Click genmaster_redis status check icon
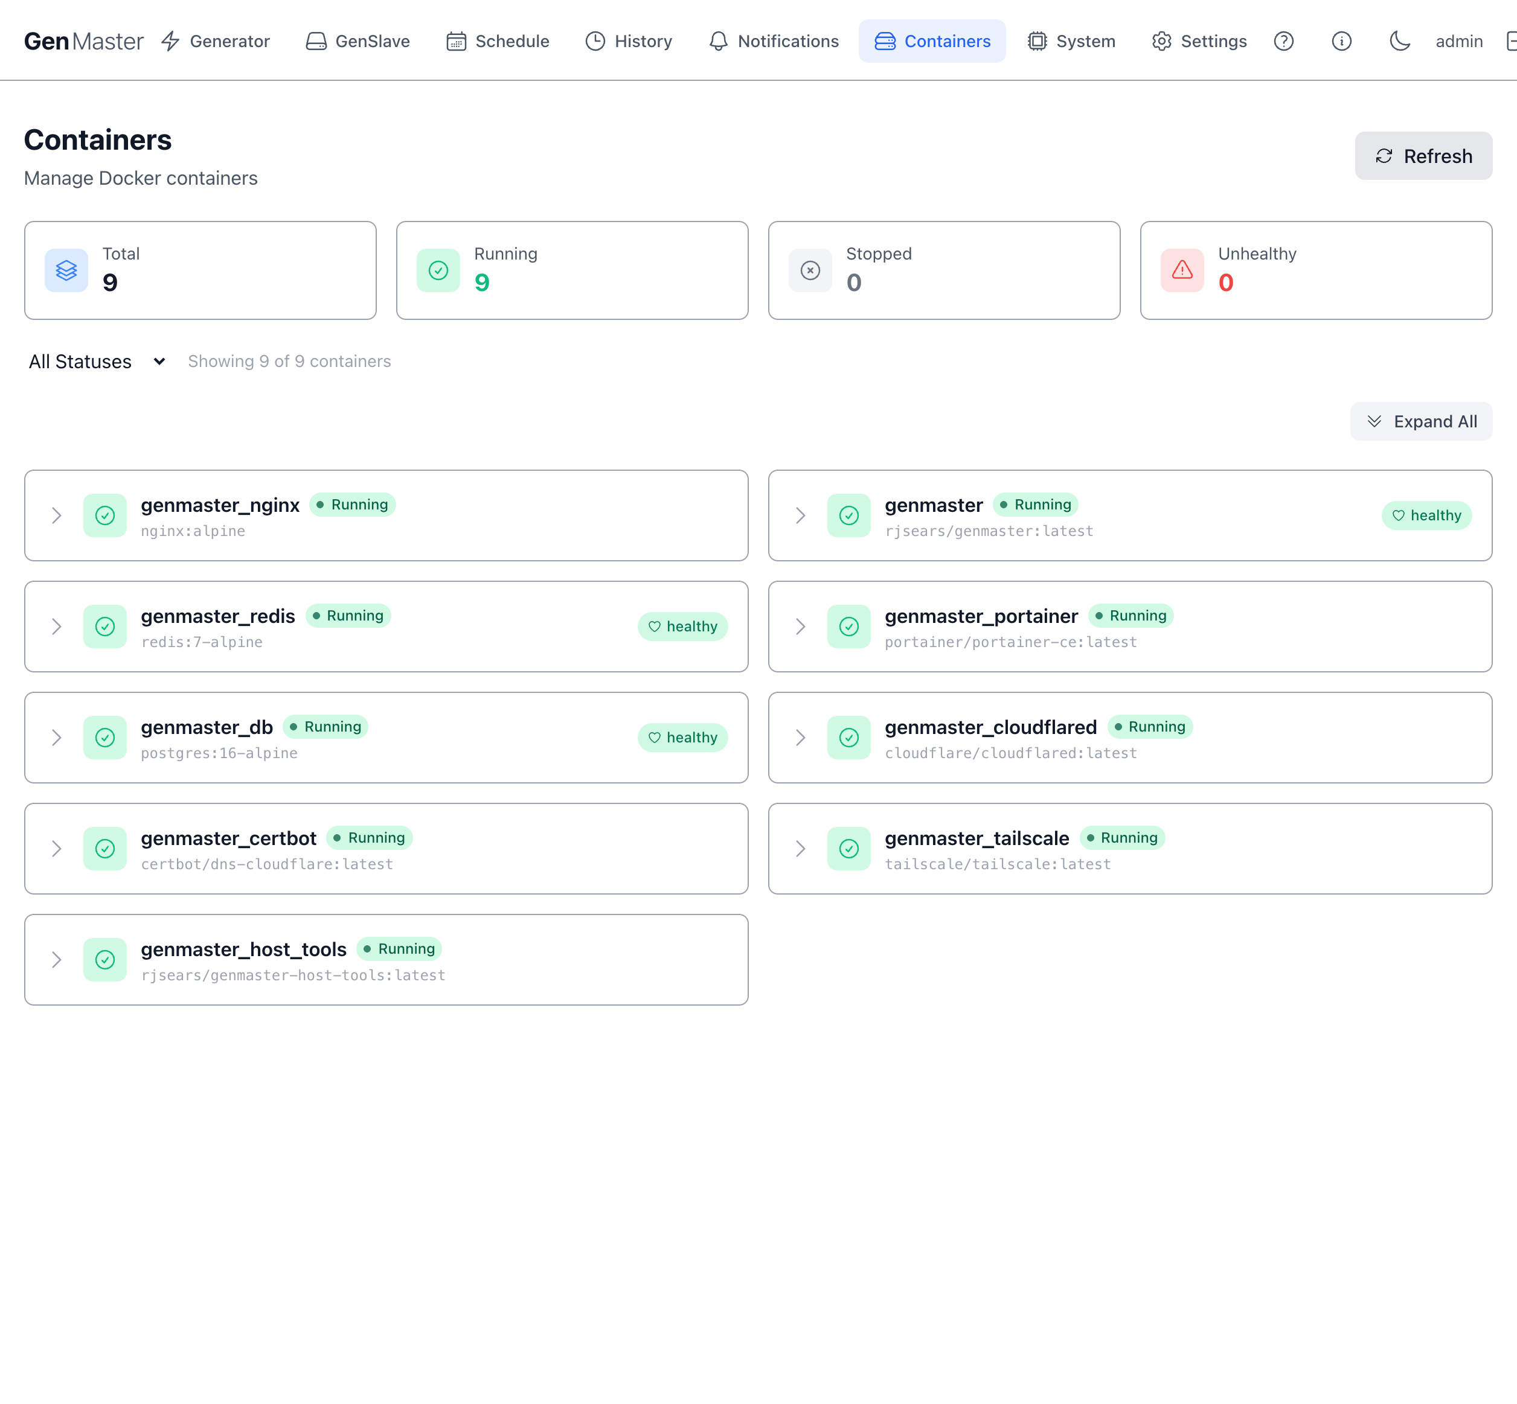This screenshot has width=1517, height=1404. [x=105, y=627]
